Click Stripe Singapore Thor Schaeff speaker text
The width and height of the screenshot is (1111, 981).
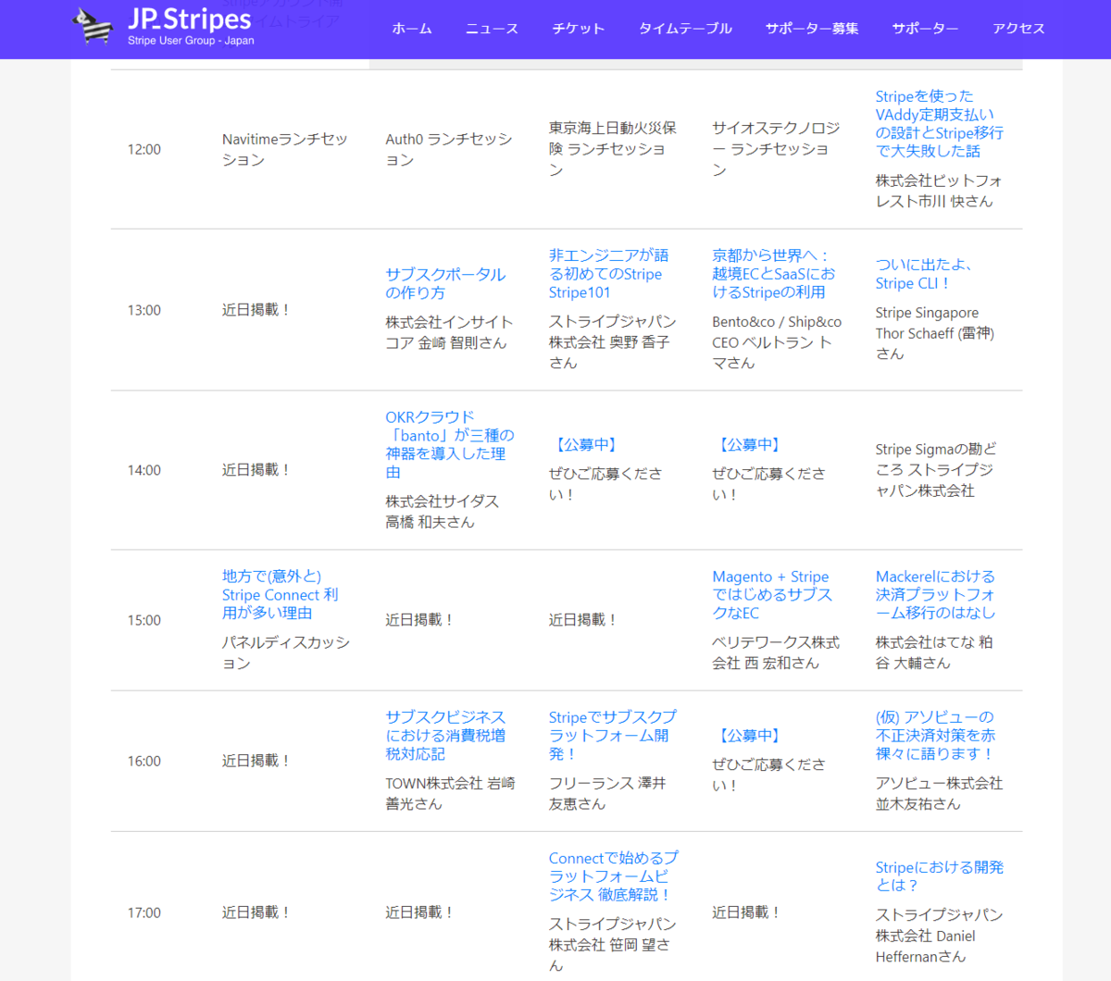[x=935, y=332]
